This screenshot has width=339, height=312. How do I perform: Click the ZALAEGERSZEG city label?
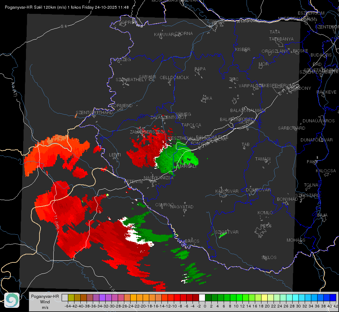tap(147, 132)
